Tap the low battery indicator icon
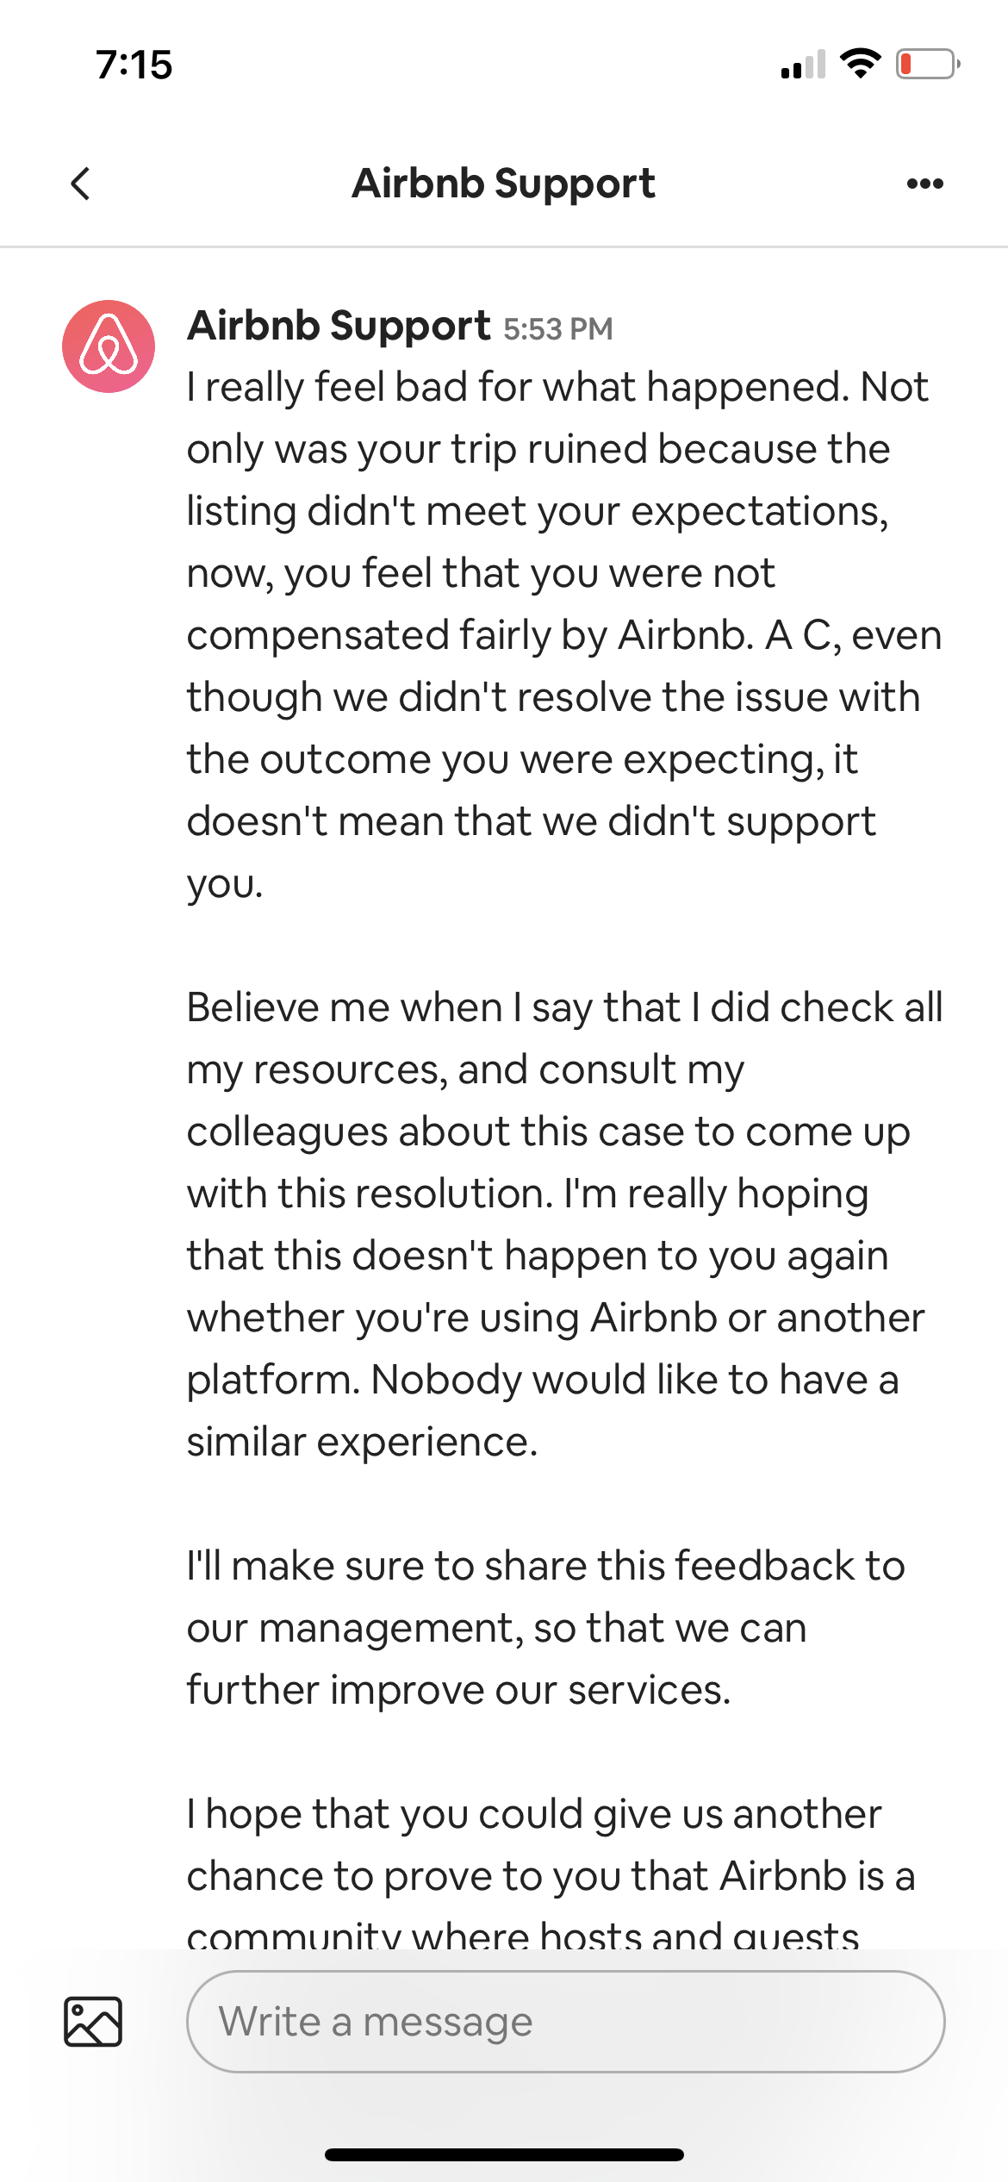The image size is (1008, 2182). [x=928, y=64]
